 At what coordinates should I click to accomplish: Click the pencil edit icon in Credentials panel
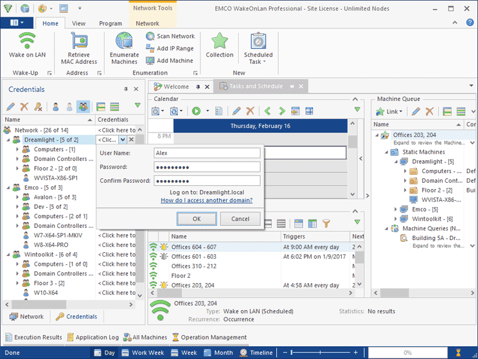coord(11,107)
